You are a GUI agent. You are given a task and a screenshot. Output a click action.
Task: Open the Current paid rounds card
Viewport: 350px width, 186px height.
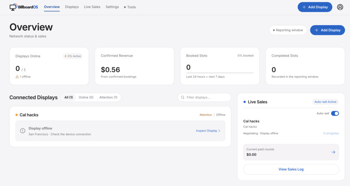coord(291,152)
